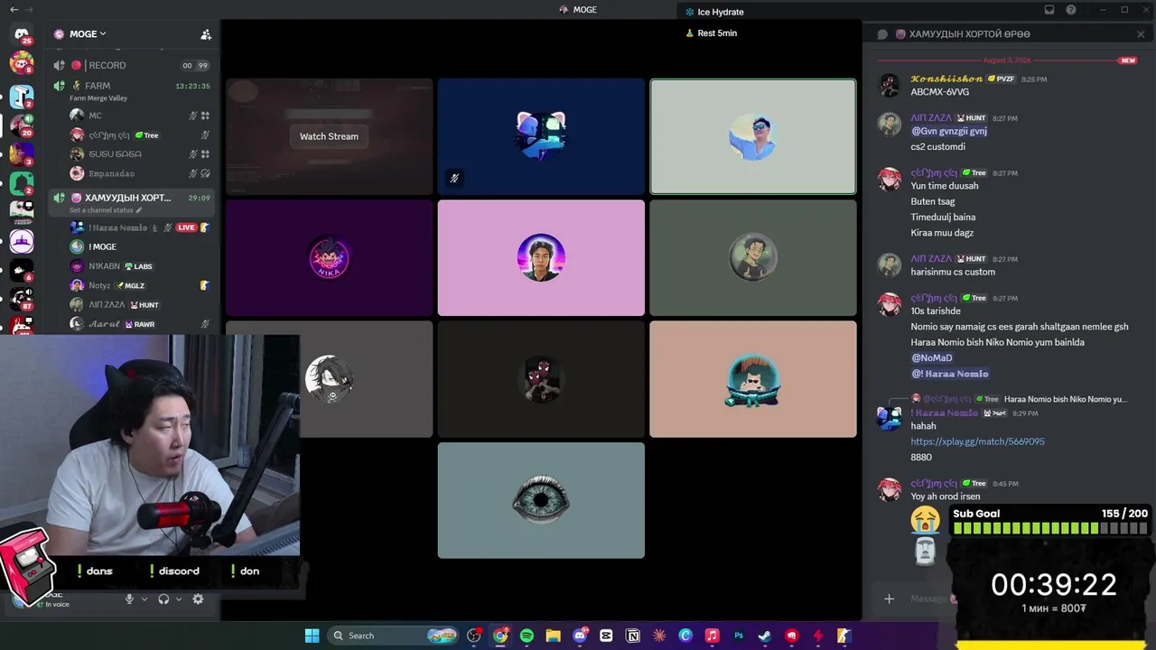The image size is (1156, 650).
Task: Select the pink-background participant tile
Action: coord(541,258)
